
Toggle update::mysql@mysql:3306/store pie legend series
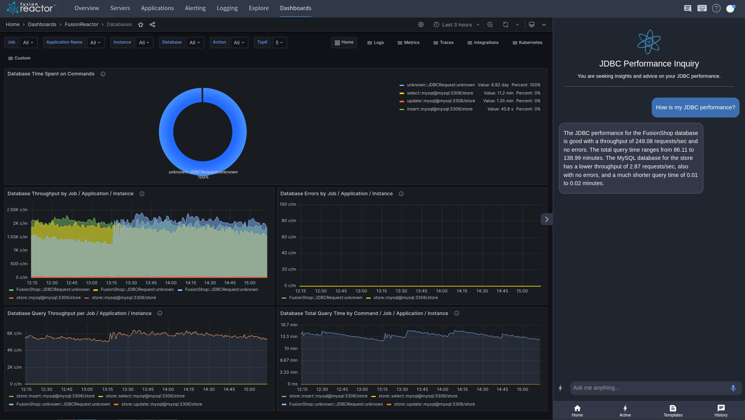click(x=441, y=101)
